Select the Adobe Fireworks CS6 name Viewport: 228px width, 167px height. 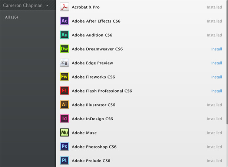[x=93, y=77]
